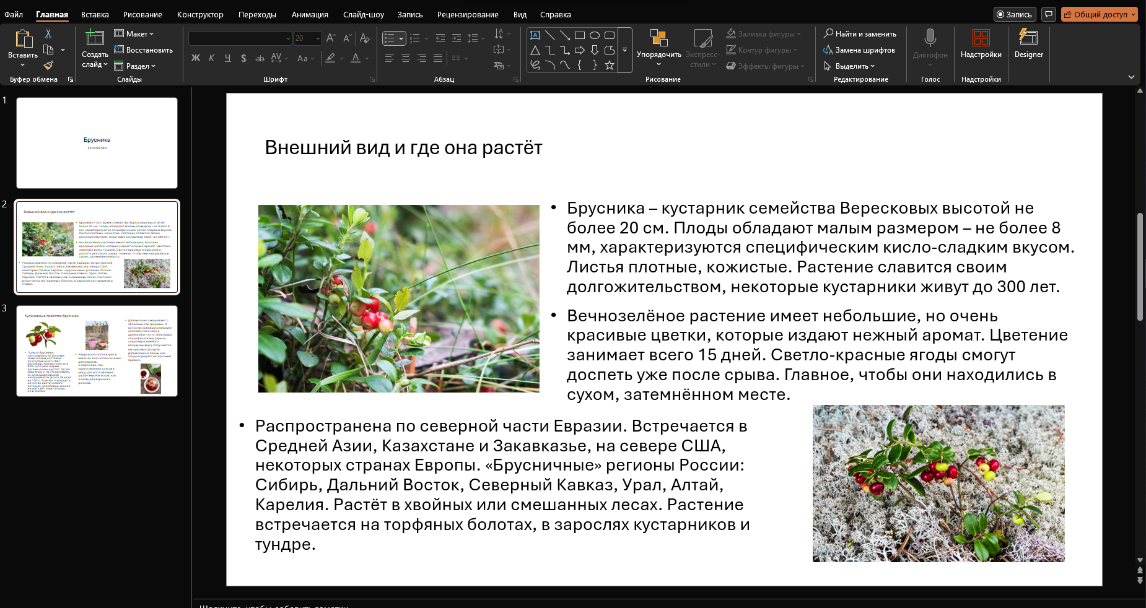This screenshot has height=608, width=1146.
Task: Click Найти и заменить
Action: coord(860,33)
